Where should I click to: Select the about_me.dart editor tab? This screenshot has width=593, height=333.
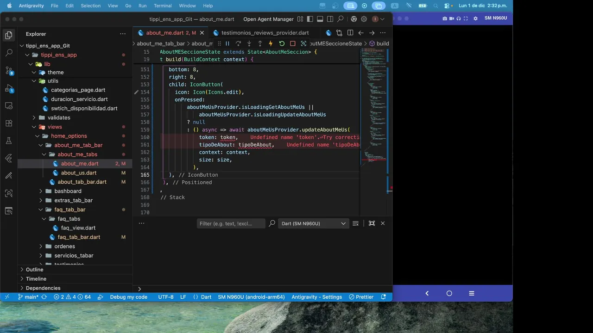pyautogui.click(x=170, y=33)
